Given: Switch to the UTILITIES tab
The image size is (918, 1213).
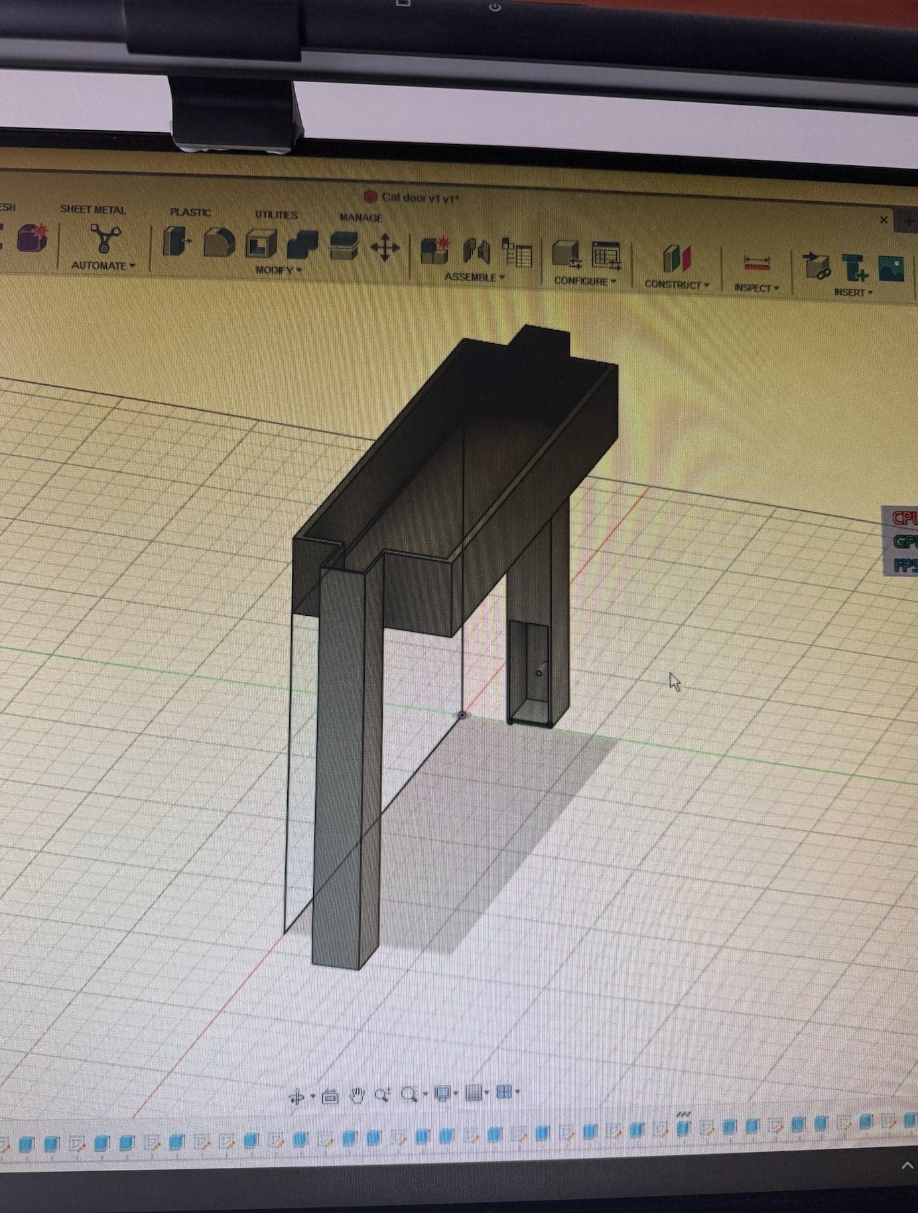Looking at the screenshot, I should pos(276,215).
